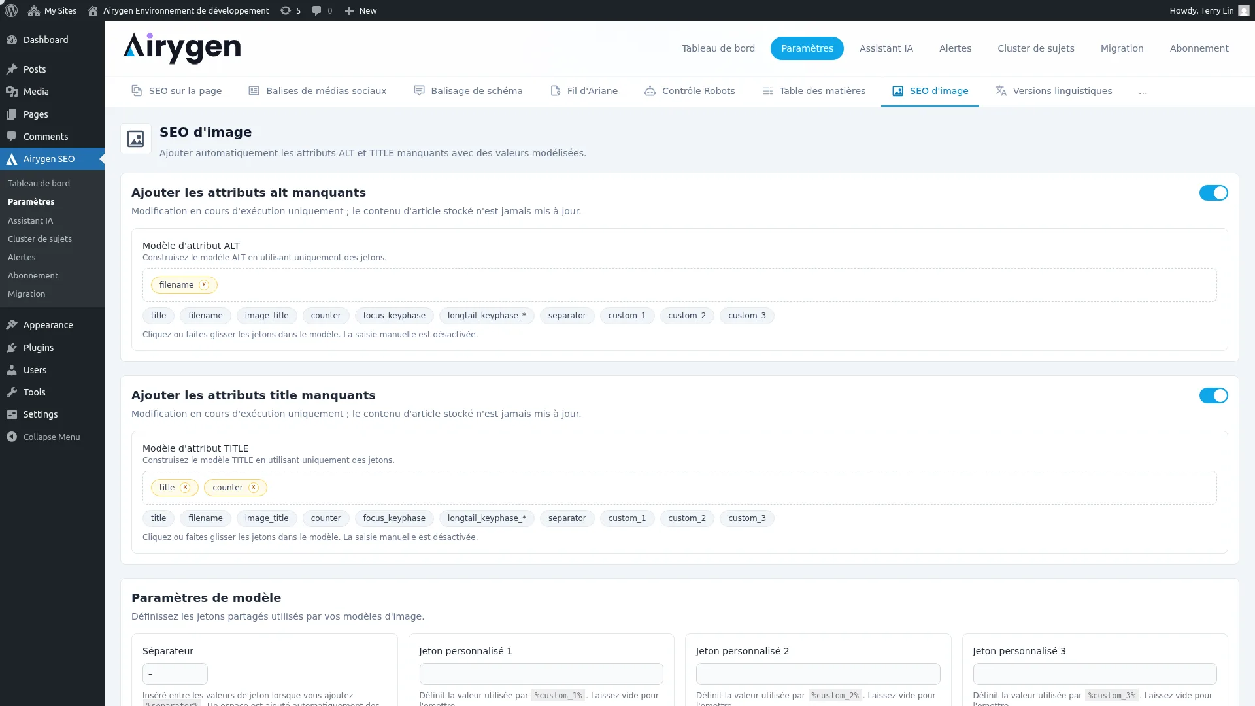The height and width of the screenshot is (706, 1255).
Task: Click the Settings icon in sidebar
Action: pos(12,414)
